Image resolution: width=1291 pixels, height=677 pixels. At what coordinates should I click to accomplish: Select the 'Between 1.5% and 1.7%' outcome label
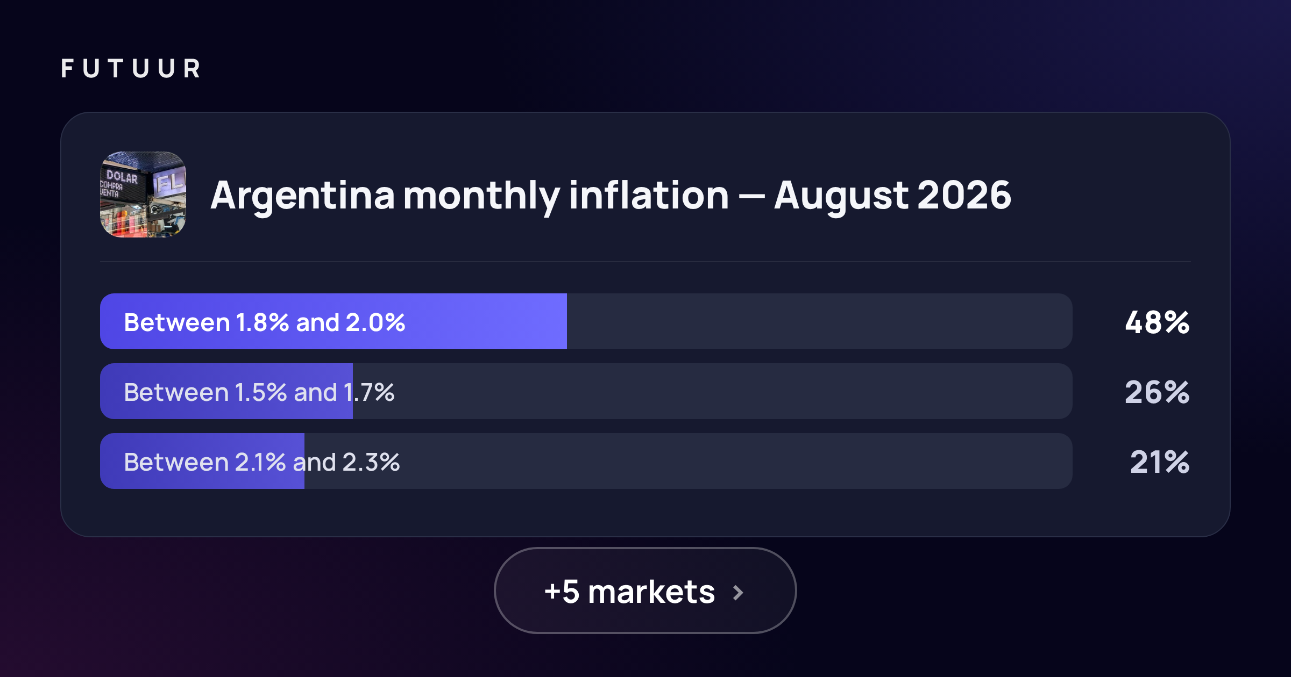[259, 392]
